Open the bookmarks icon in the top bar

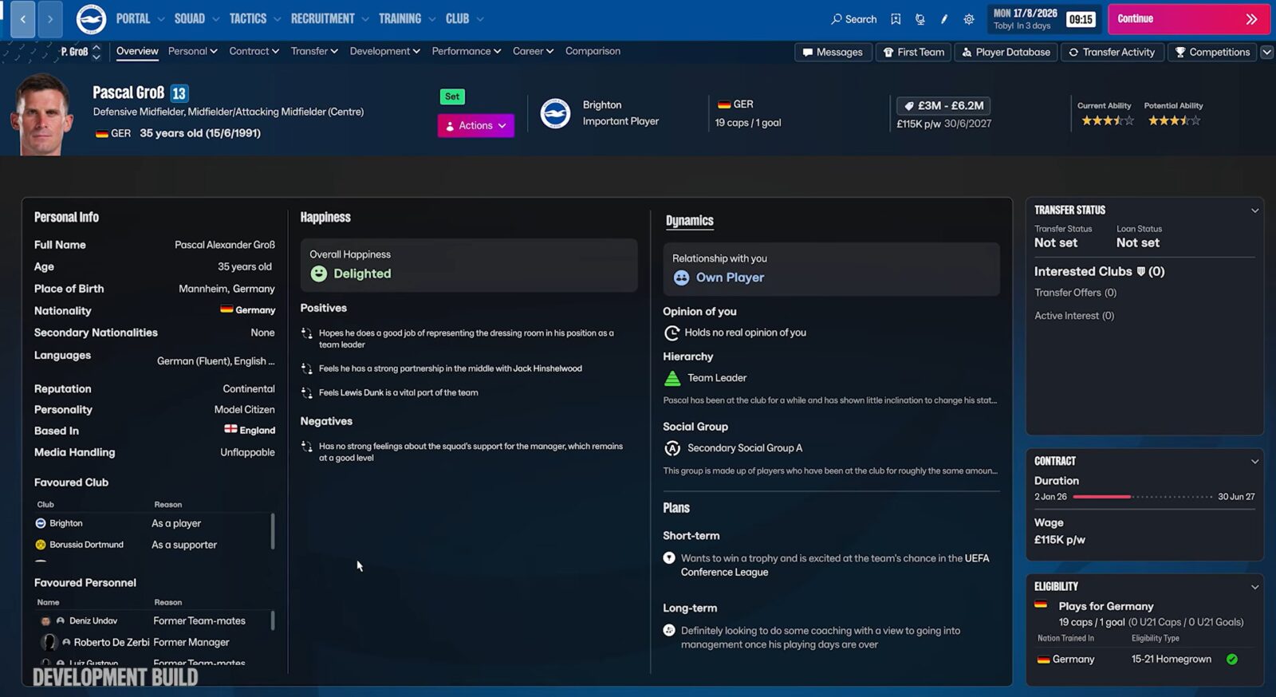(x=896, y=19)
